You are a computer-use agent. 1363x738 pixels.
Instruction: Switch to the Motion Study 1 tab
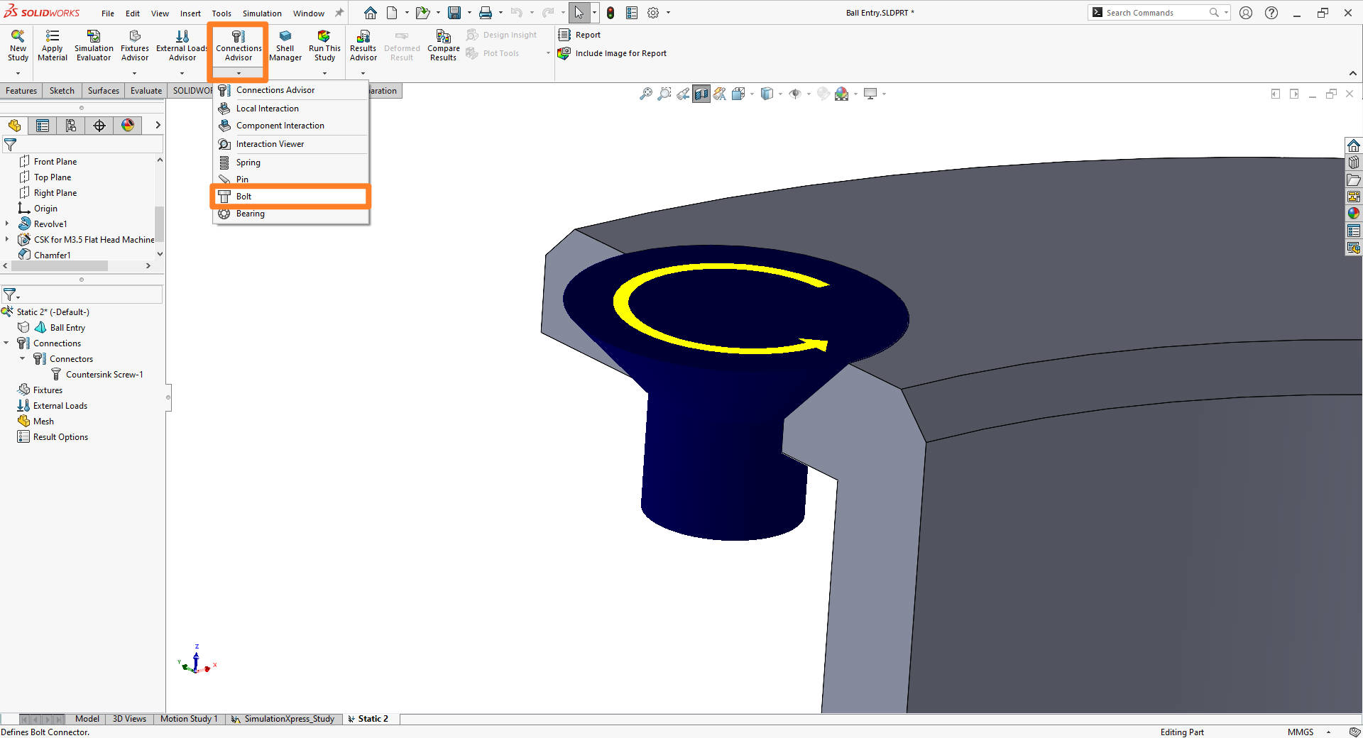(x=188, y=719)
